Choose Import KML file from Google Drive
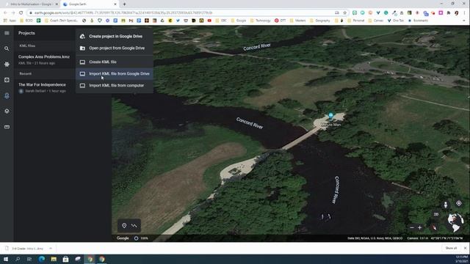 click(115, 73)
